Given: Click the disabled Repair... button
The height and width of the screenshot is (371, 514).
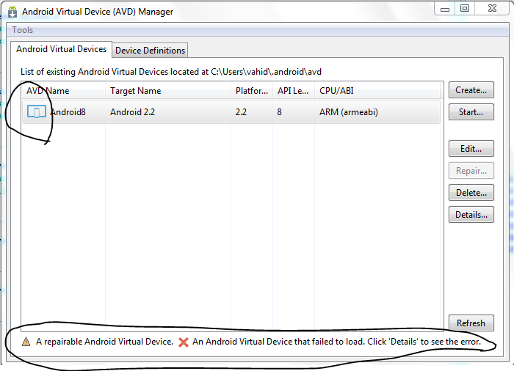Looking at the screenshot, I should point(471,171).
